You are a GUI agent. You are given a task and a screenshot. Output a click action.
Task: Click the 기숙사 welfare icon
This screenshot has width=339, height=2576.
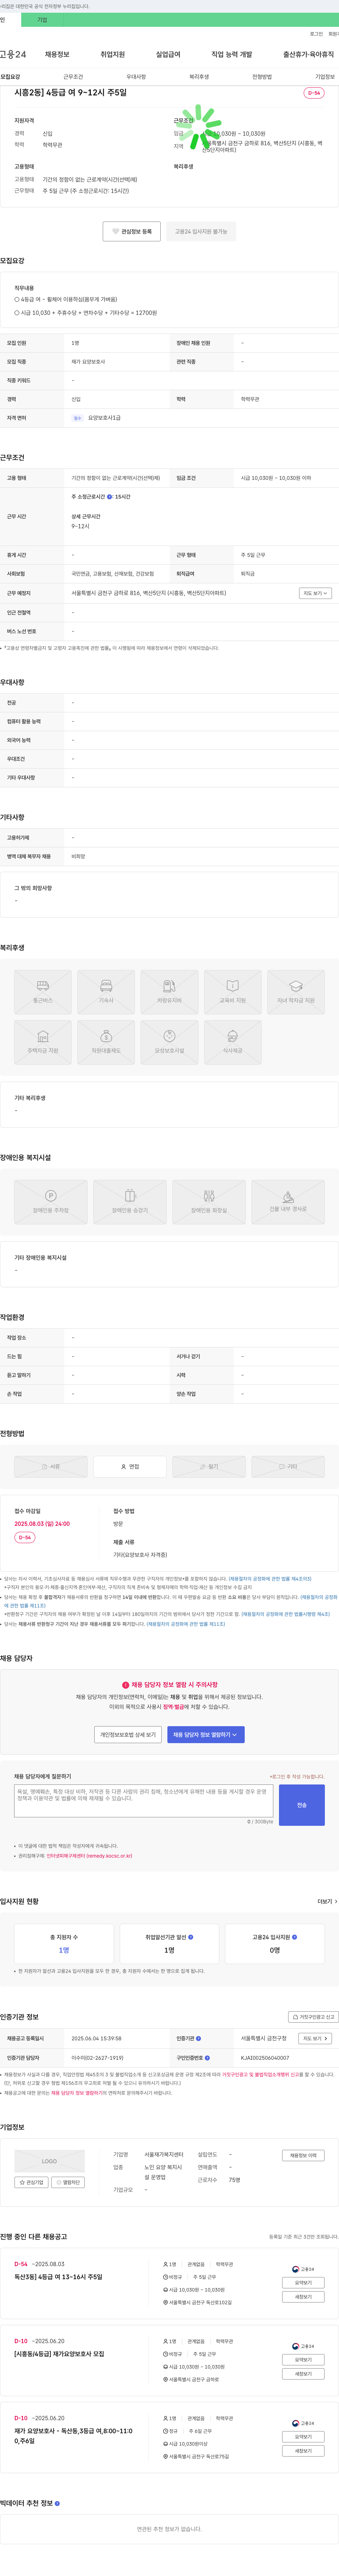pos(106,992)
